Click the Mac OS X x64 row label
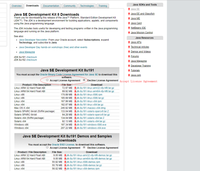This screenshot has height=171, width=200. point(22,108)
